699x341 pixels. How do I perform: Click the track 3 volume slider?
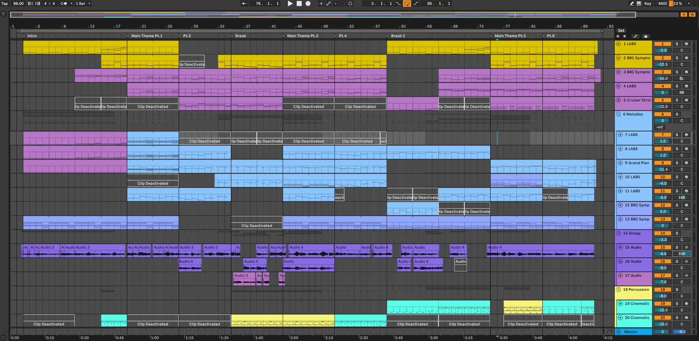tap(663, 79)
